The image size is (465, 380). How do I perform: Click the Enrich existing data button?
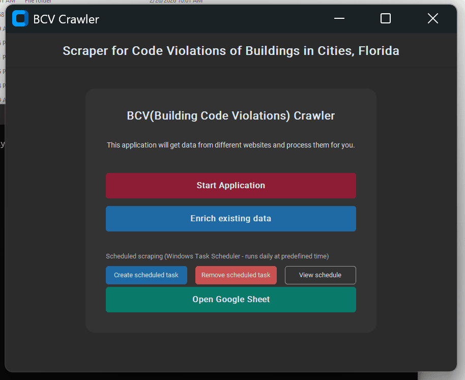[230, 219]
